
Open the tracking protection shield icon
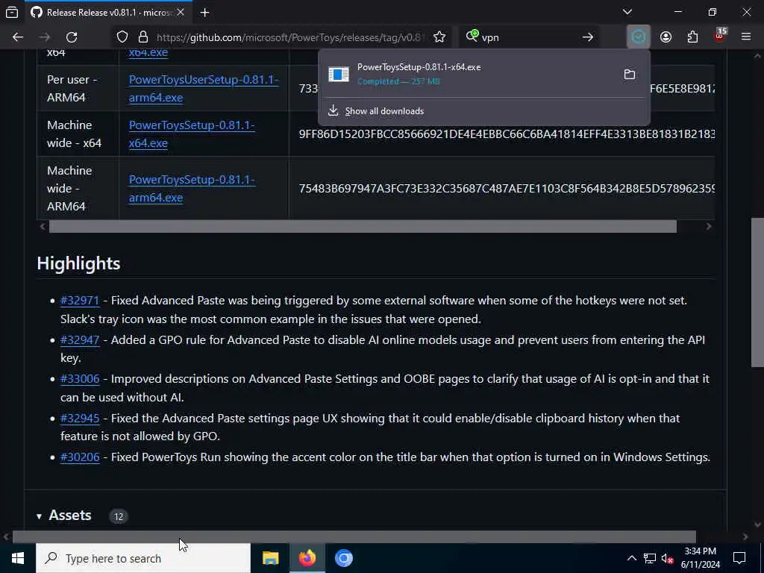click(x=122, y=37)
